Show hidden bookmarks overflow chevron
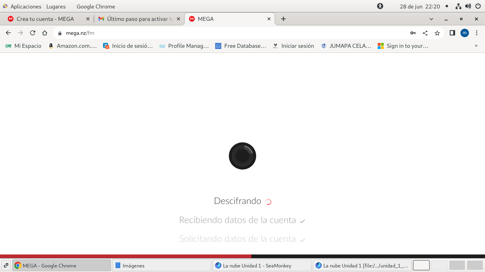 point(476,46)
